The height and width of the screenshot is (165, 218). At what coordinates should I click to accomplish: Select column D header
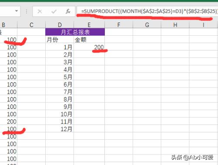(x=60, y=25)
